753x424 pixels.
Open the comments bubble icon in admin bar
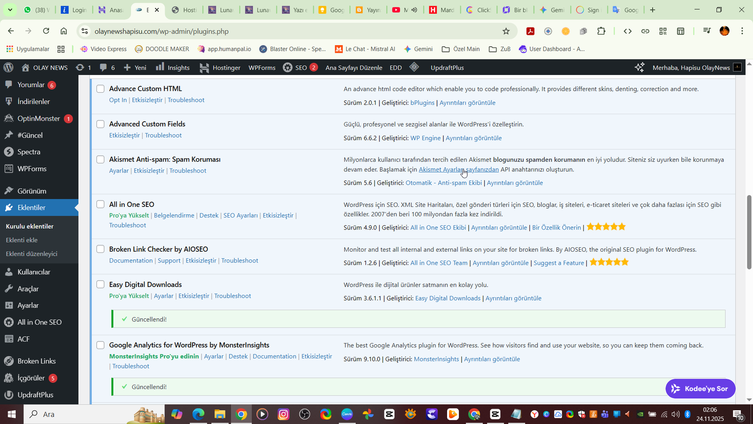[x=104, y=67]
